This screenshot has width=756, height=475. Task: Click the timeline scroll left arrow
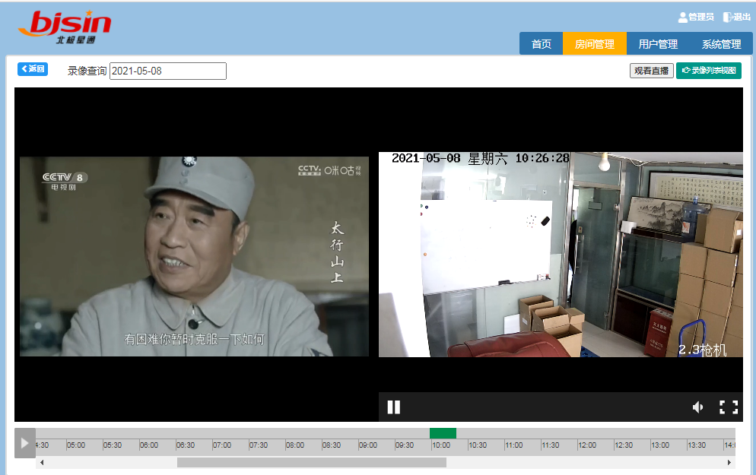point(42,463)
